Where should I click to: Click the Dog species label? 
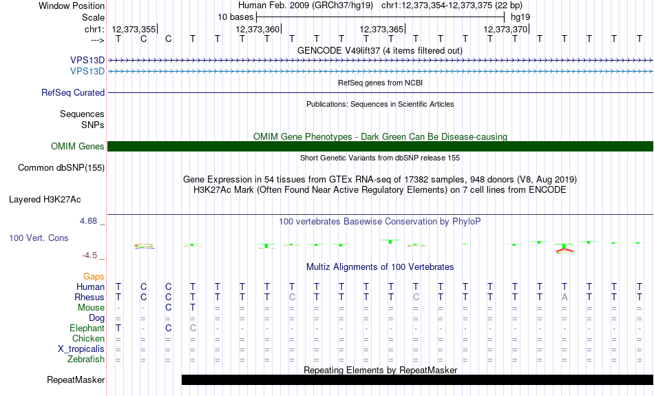97,318
